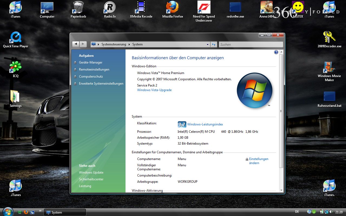Open Geräte-Manager from Aufgaben
The height and width of the screenshot is (216, 346).
click(x=91, y=62)
